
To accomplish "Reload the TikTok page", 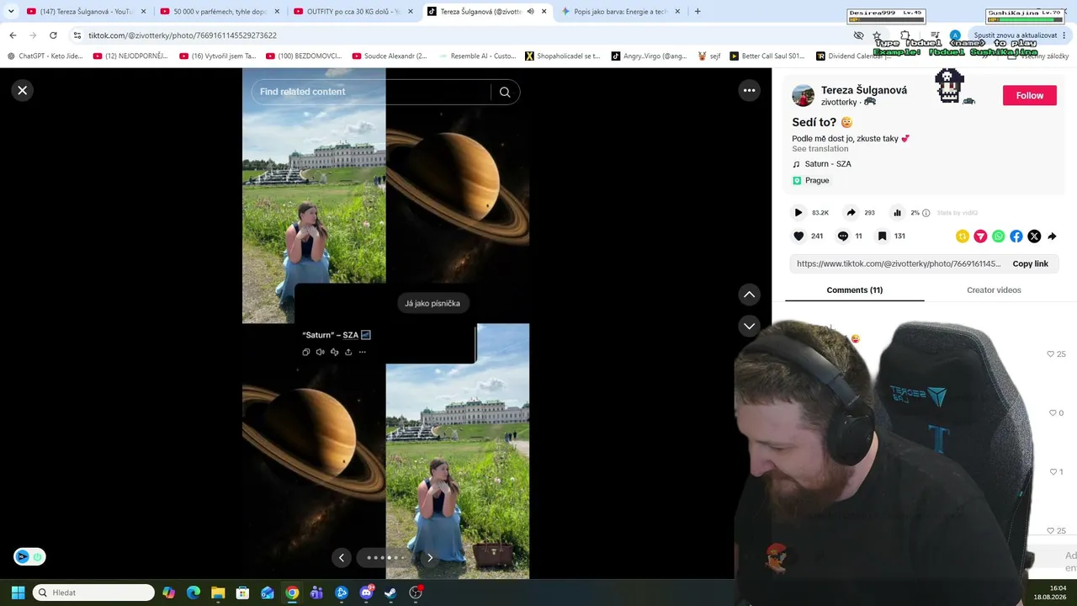I will [x=53, y=35].
